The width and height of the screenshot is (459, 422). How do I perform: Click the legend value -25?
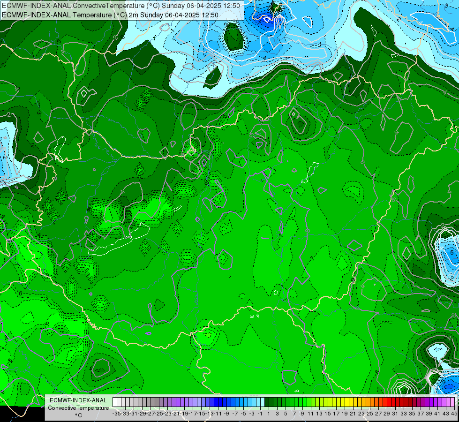159,414
